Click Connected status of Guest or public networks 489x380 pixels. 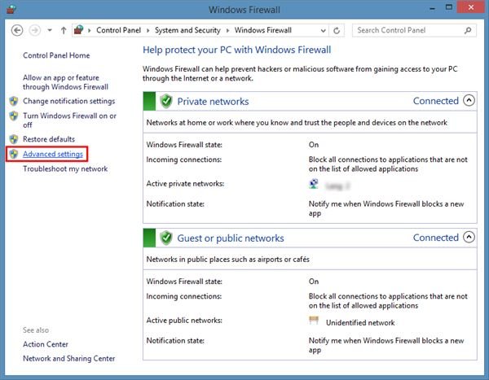pyautogui.click(x=436, y=238)
